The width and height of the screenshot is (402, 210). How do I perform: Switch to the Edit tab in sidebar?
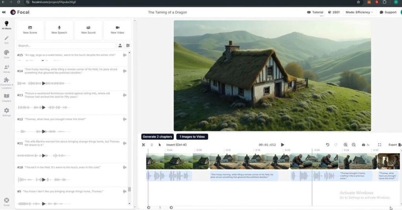click(6, 40)
